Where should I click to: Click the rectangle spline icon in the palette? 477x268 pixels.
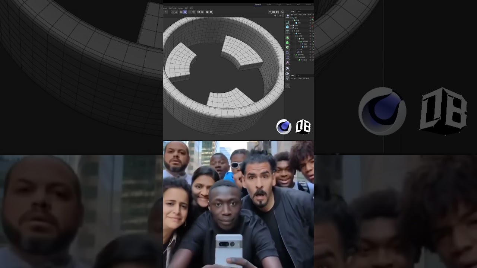287,22
